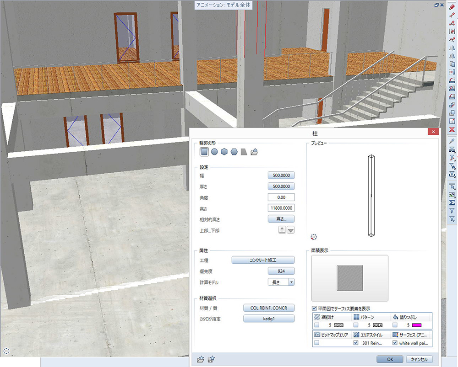Click the magenta fill color swatch
The height and width of the screenshot is (367, 458).
click(x=416, y=325)
